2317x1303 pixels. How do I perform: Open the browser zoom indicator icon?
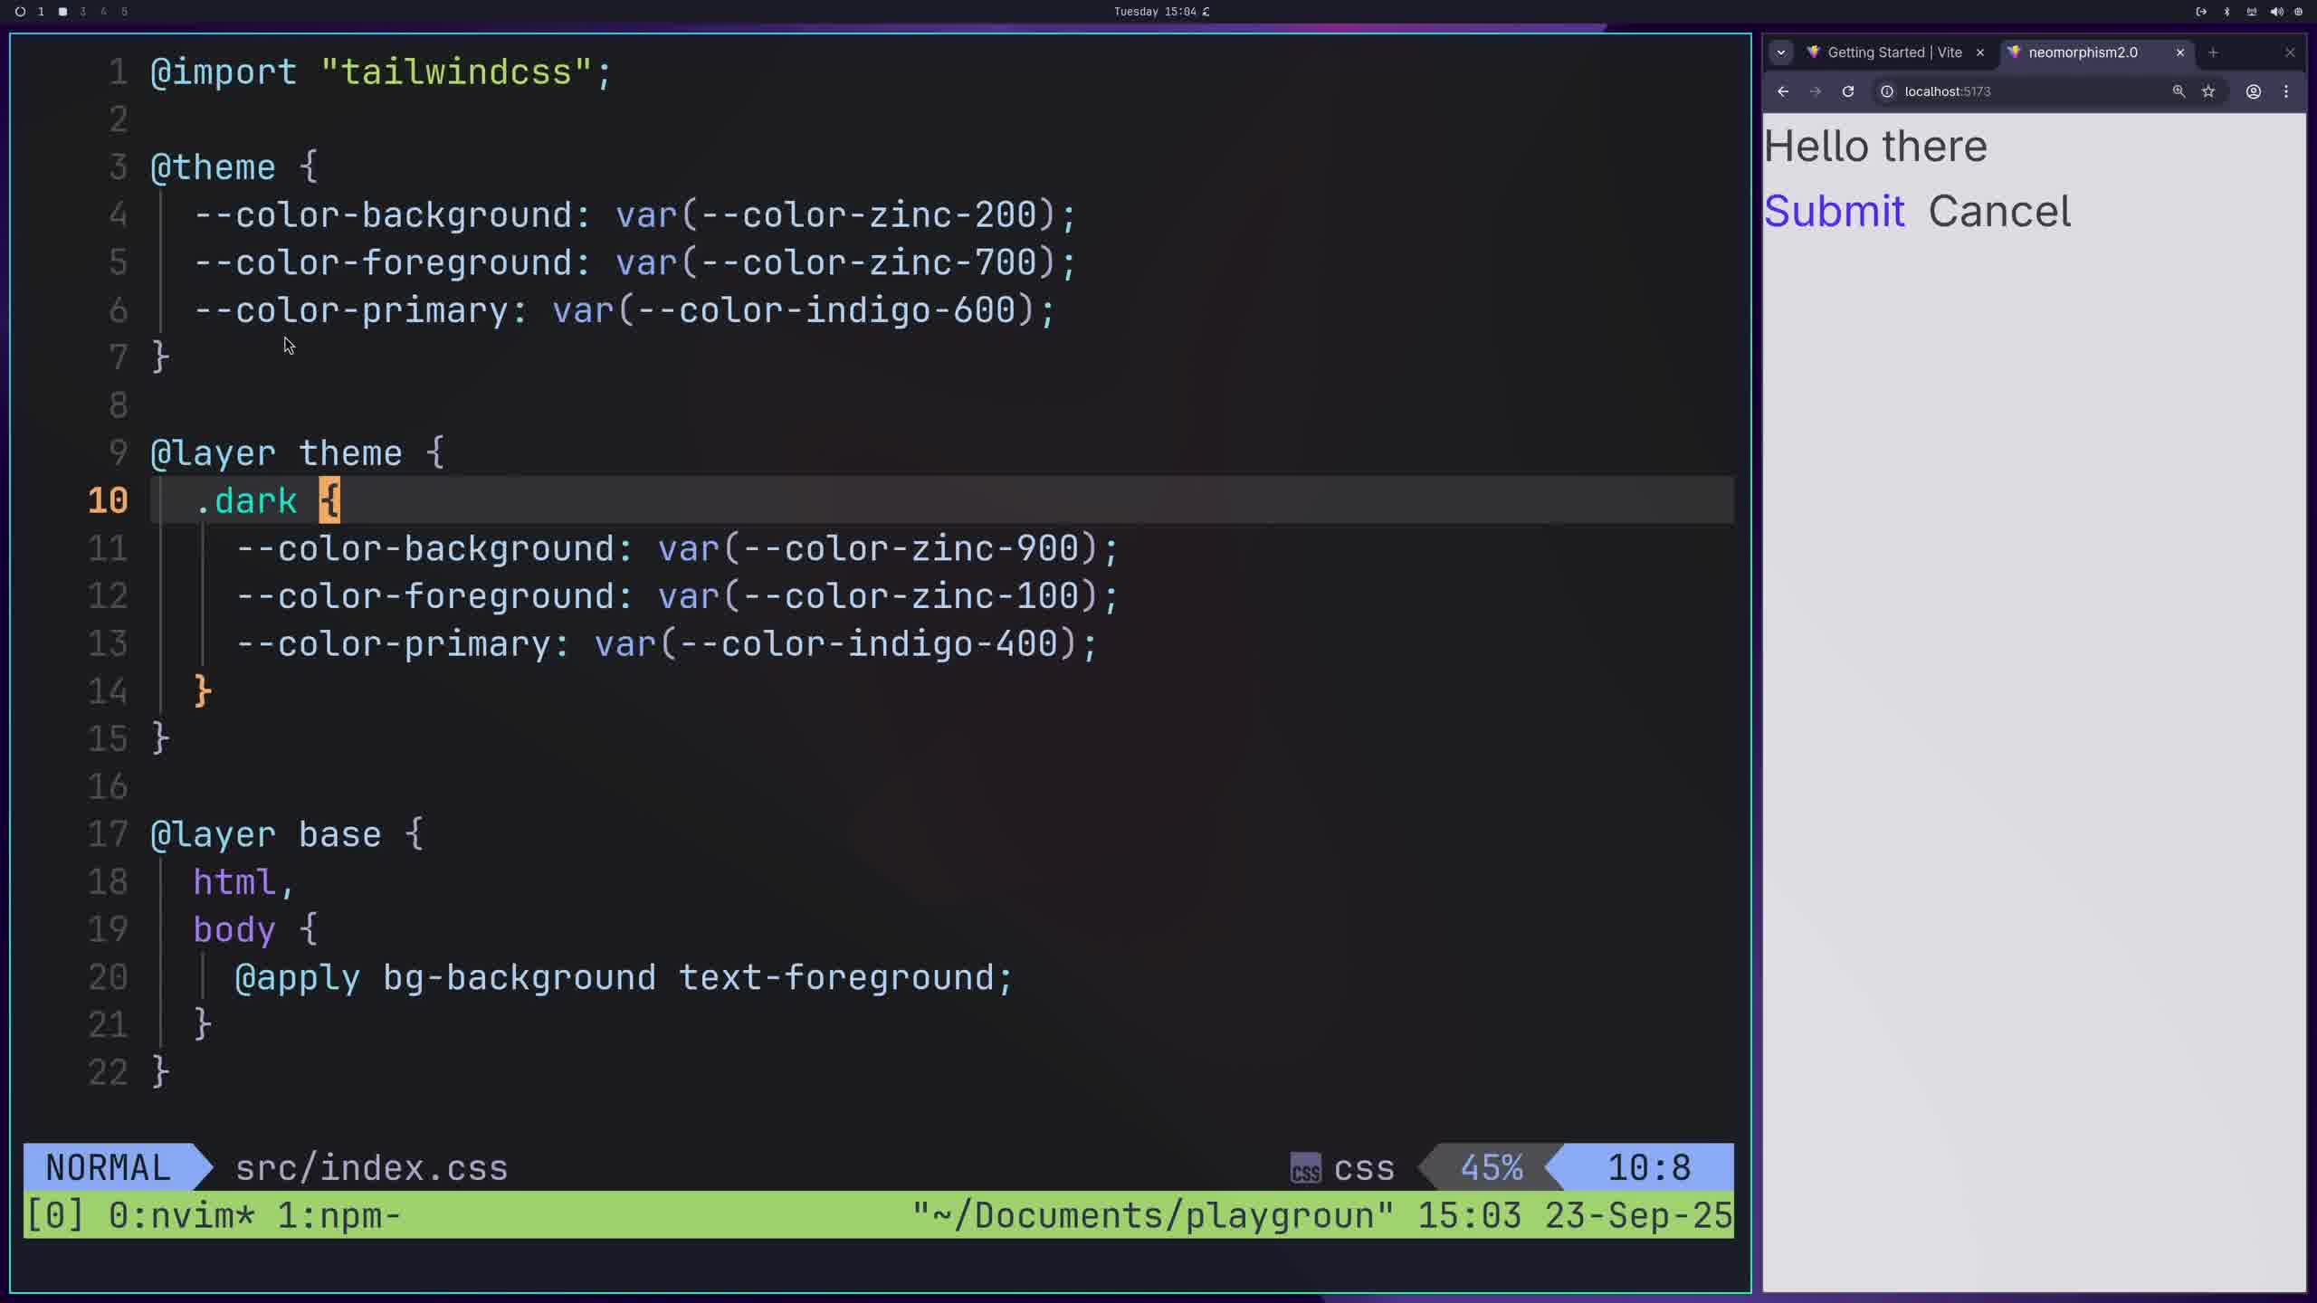[x=2179, y=91]
